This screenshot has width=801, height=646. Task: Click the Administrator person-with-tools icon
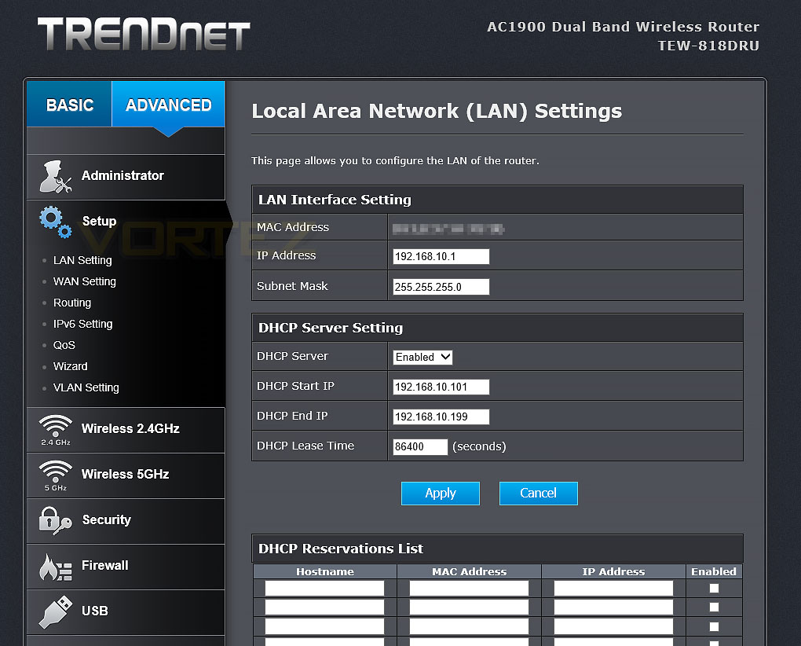(x=55, y=177)
